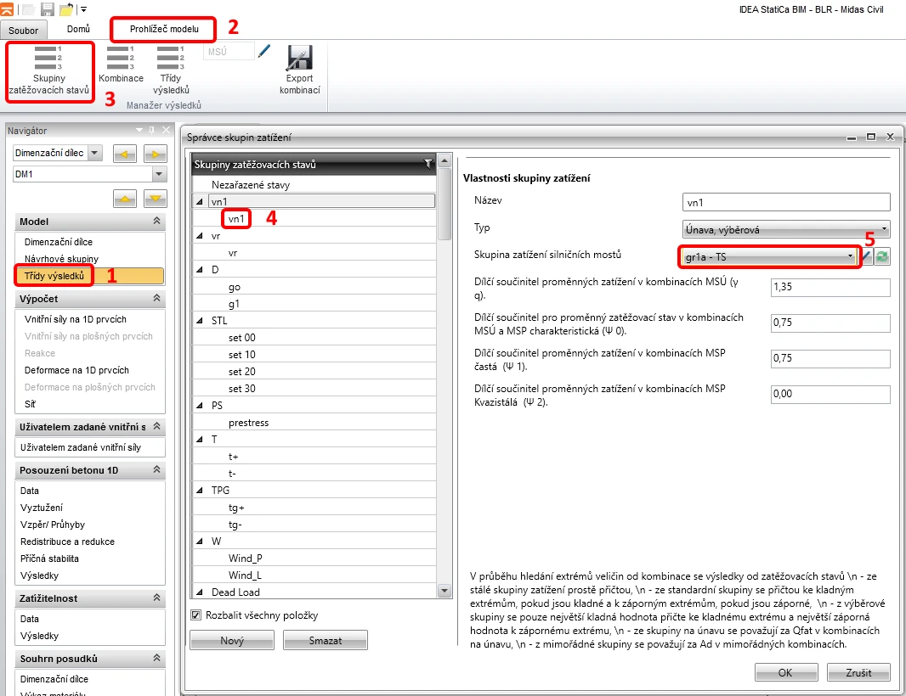
Task: Click the Nový button
Action: [232, 641]
